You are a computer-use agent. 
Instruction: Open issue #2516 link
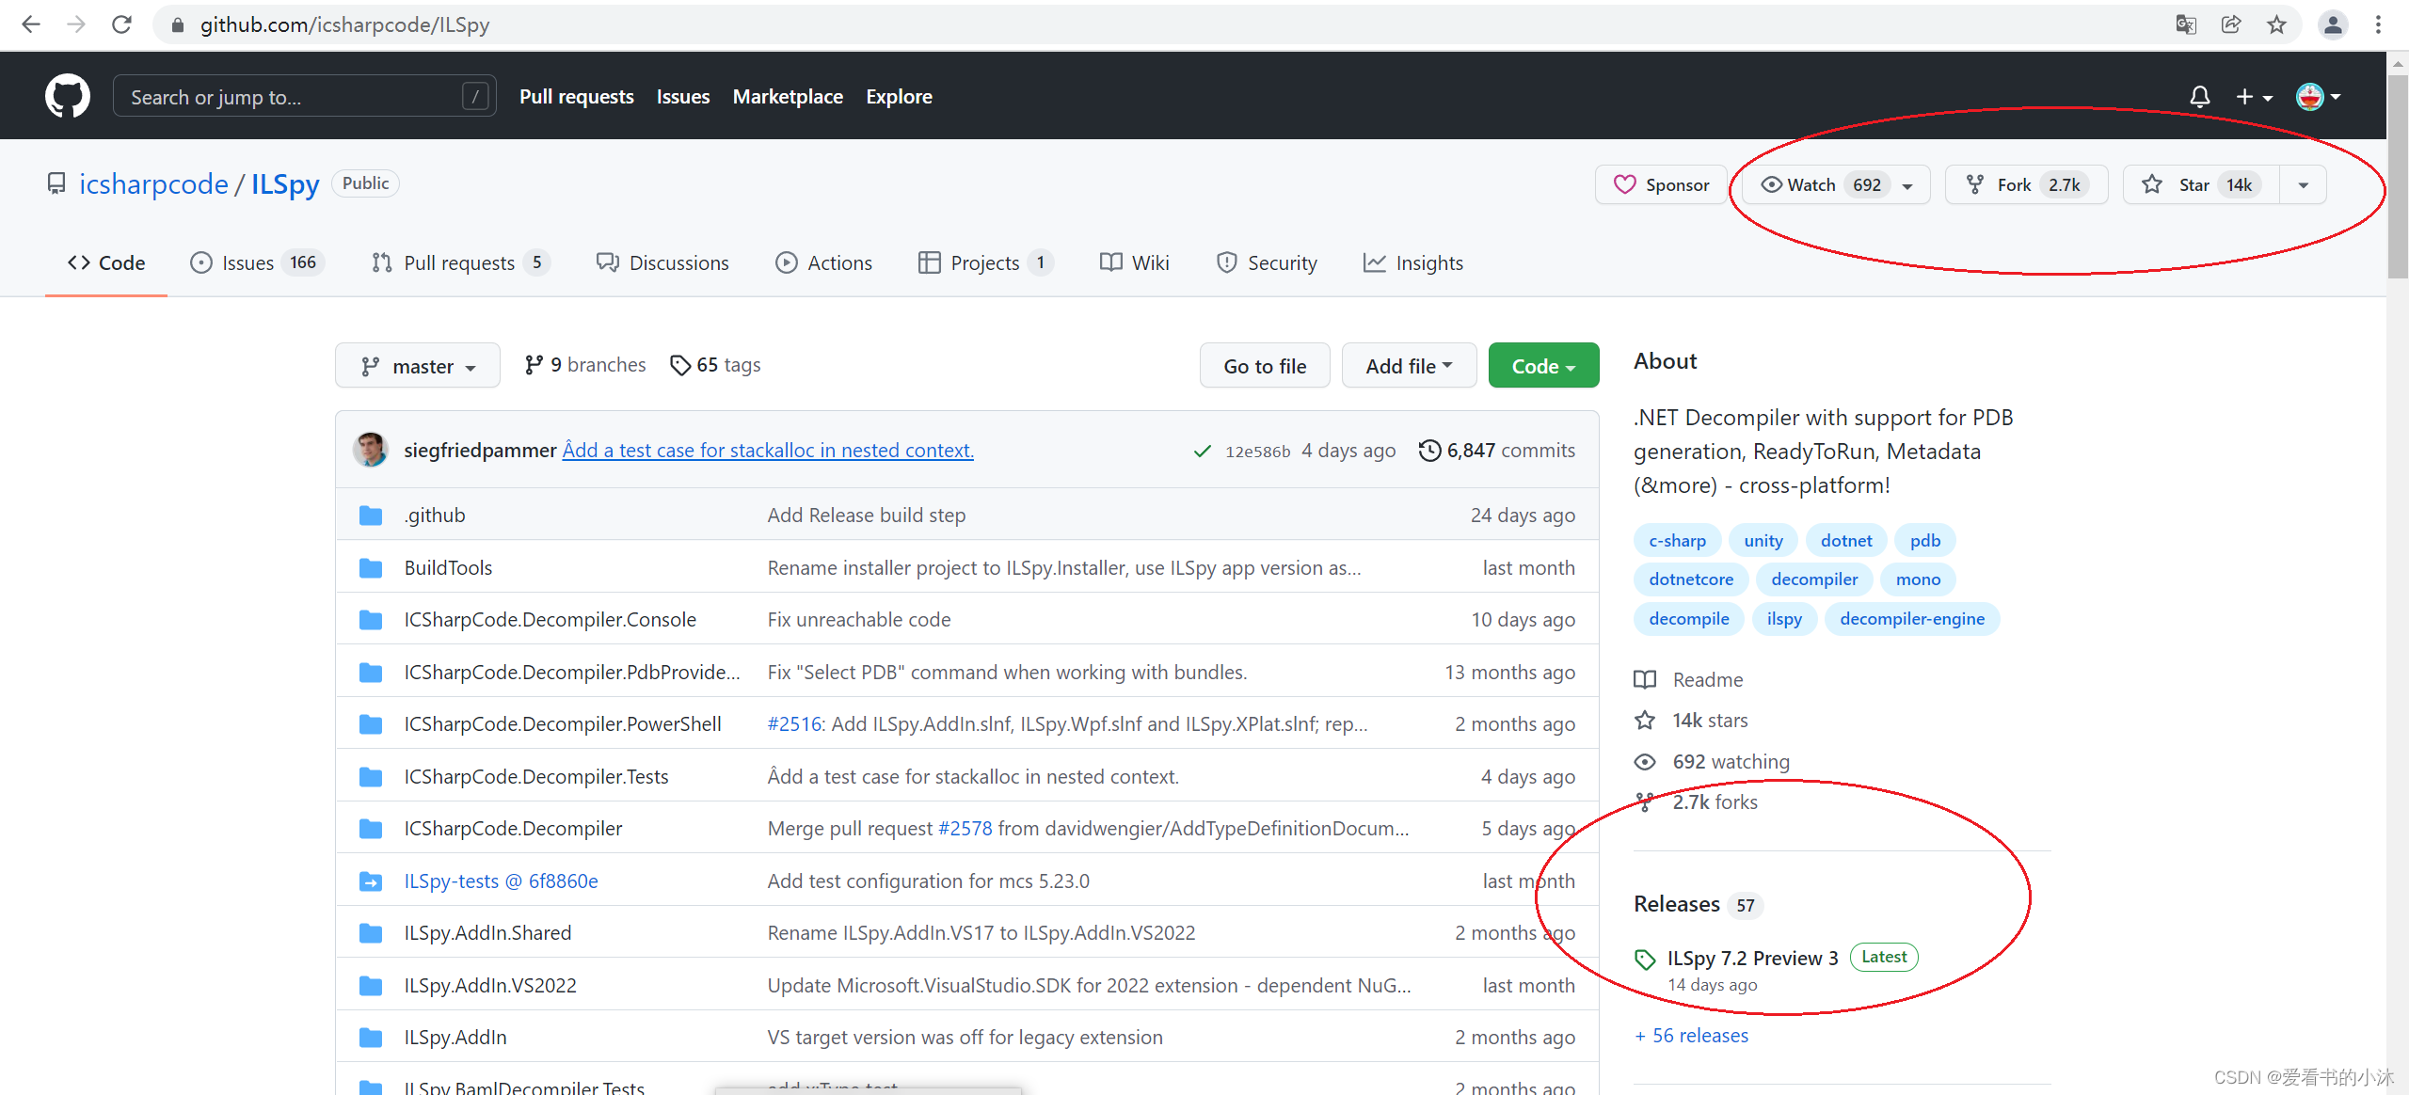(794, 724)
